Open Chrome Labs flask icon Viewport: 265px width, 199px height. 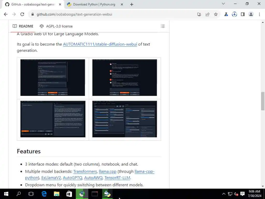[226, 15]
